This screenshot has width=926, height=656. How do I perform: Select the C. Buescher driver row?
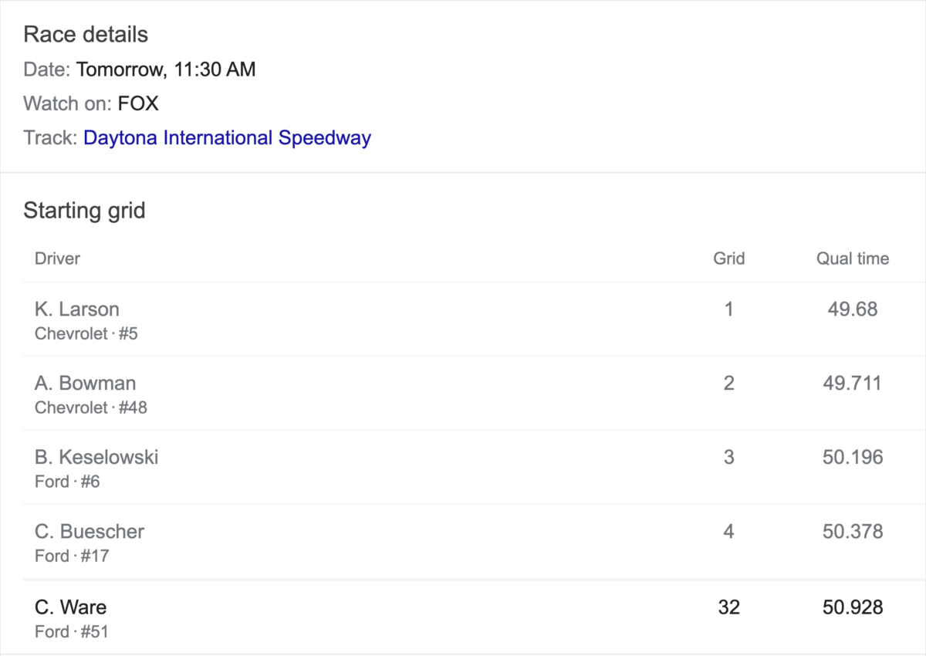point(474,542)
